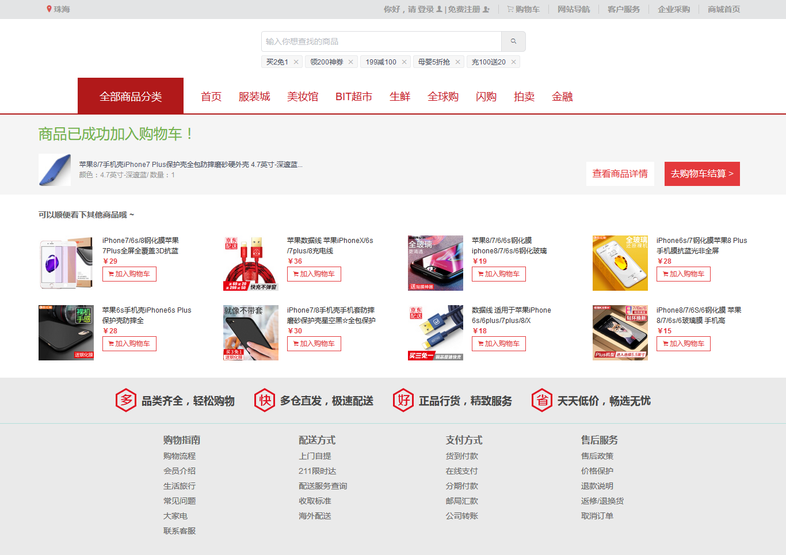Focus the product search input field
Image resolution: width=786 pixels, height=555 pixels.
pyautogui.click(x=381, y=41)
